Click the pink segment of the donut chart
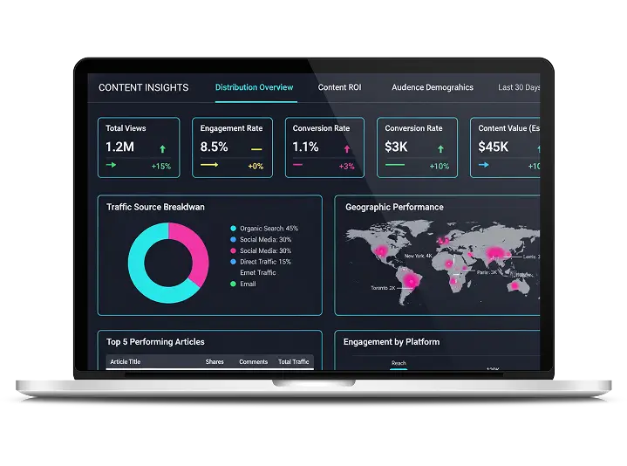 (197, 252)
